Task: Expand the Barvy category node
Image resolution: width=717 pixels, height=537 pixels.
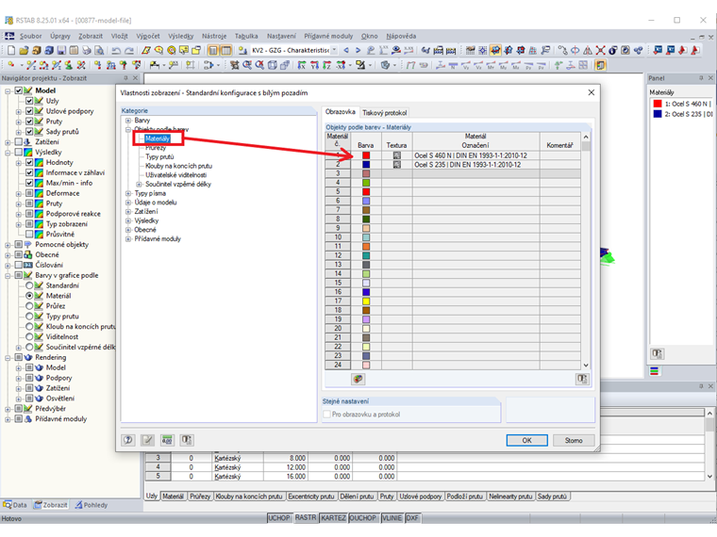Action: coord(128,121)
